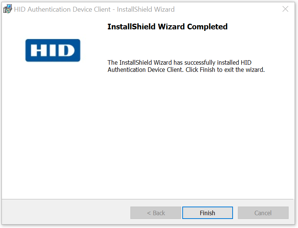The height and width of the screenshot is (228, 298).
Task: Click 'Click Finish to exit the wizard' sentence
Action: tap(225, 70)
